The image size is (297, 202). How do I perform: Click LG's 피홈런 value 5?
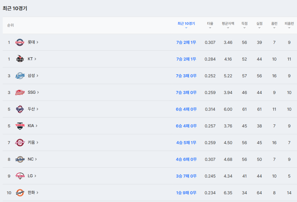coord(289,176)
